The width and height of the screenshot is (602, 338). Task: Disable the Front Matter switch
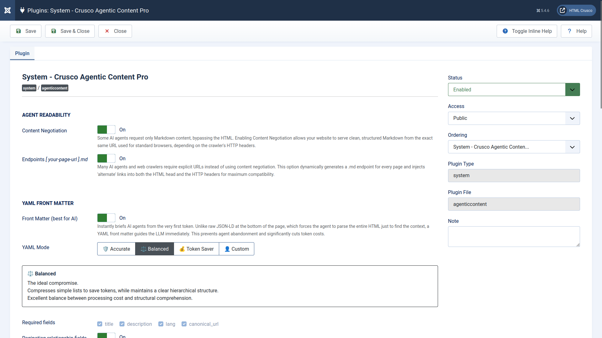106,218
